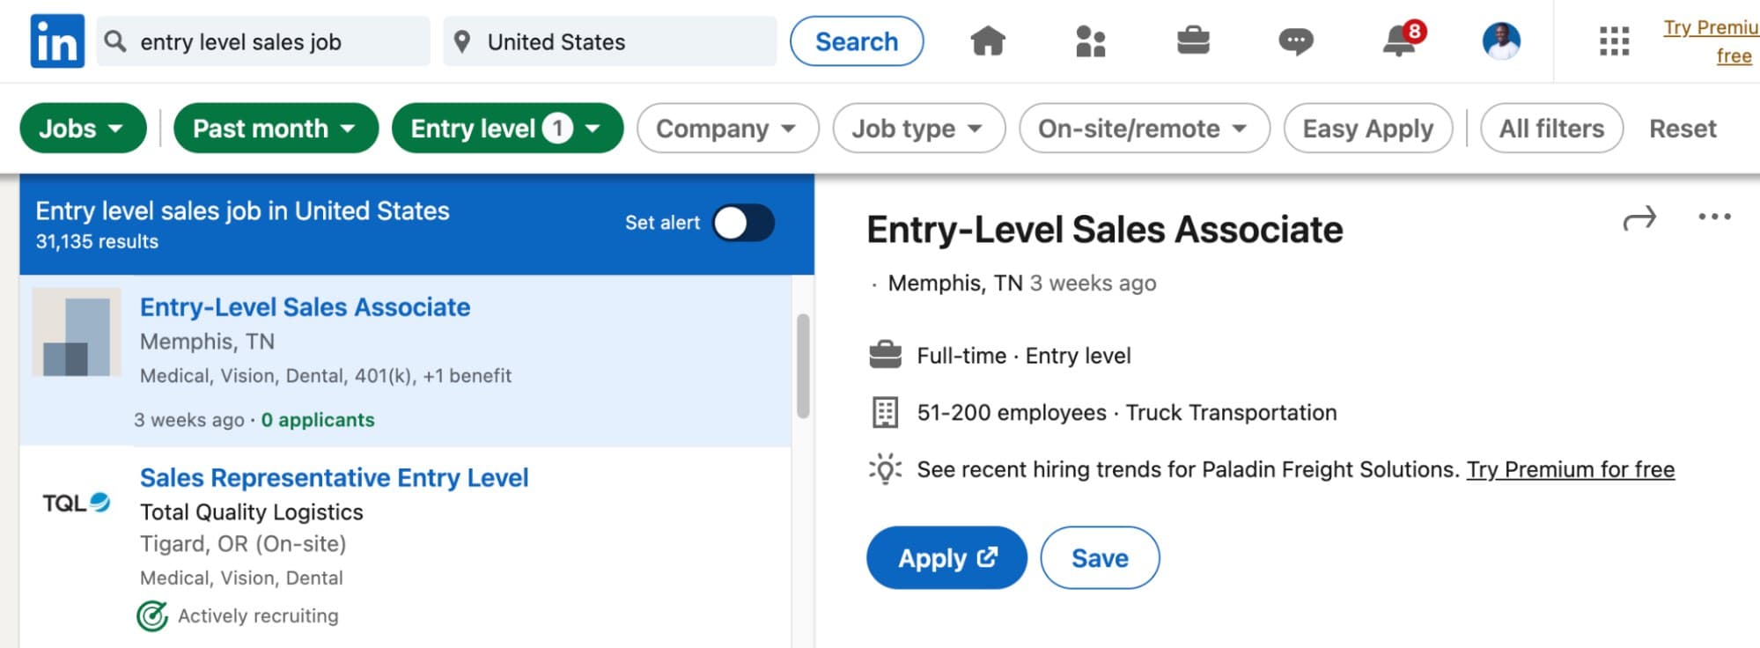The height and width of the screenshot is (648, 1760).
Task: Open the Home icon in navigation
Action: (x=987, y=41)
